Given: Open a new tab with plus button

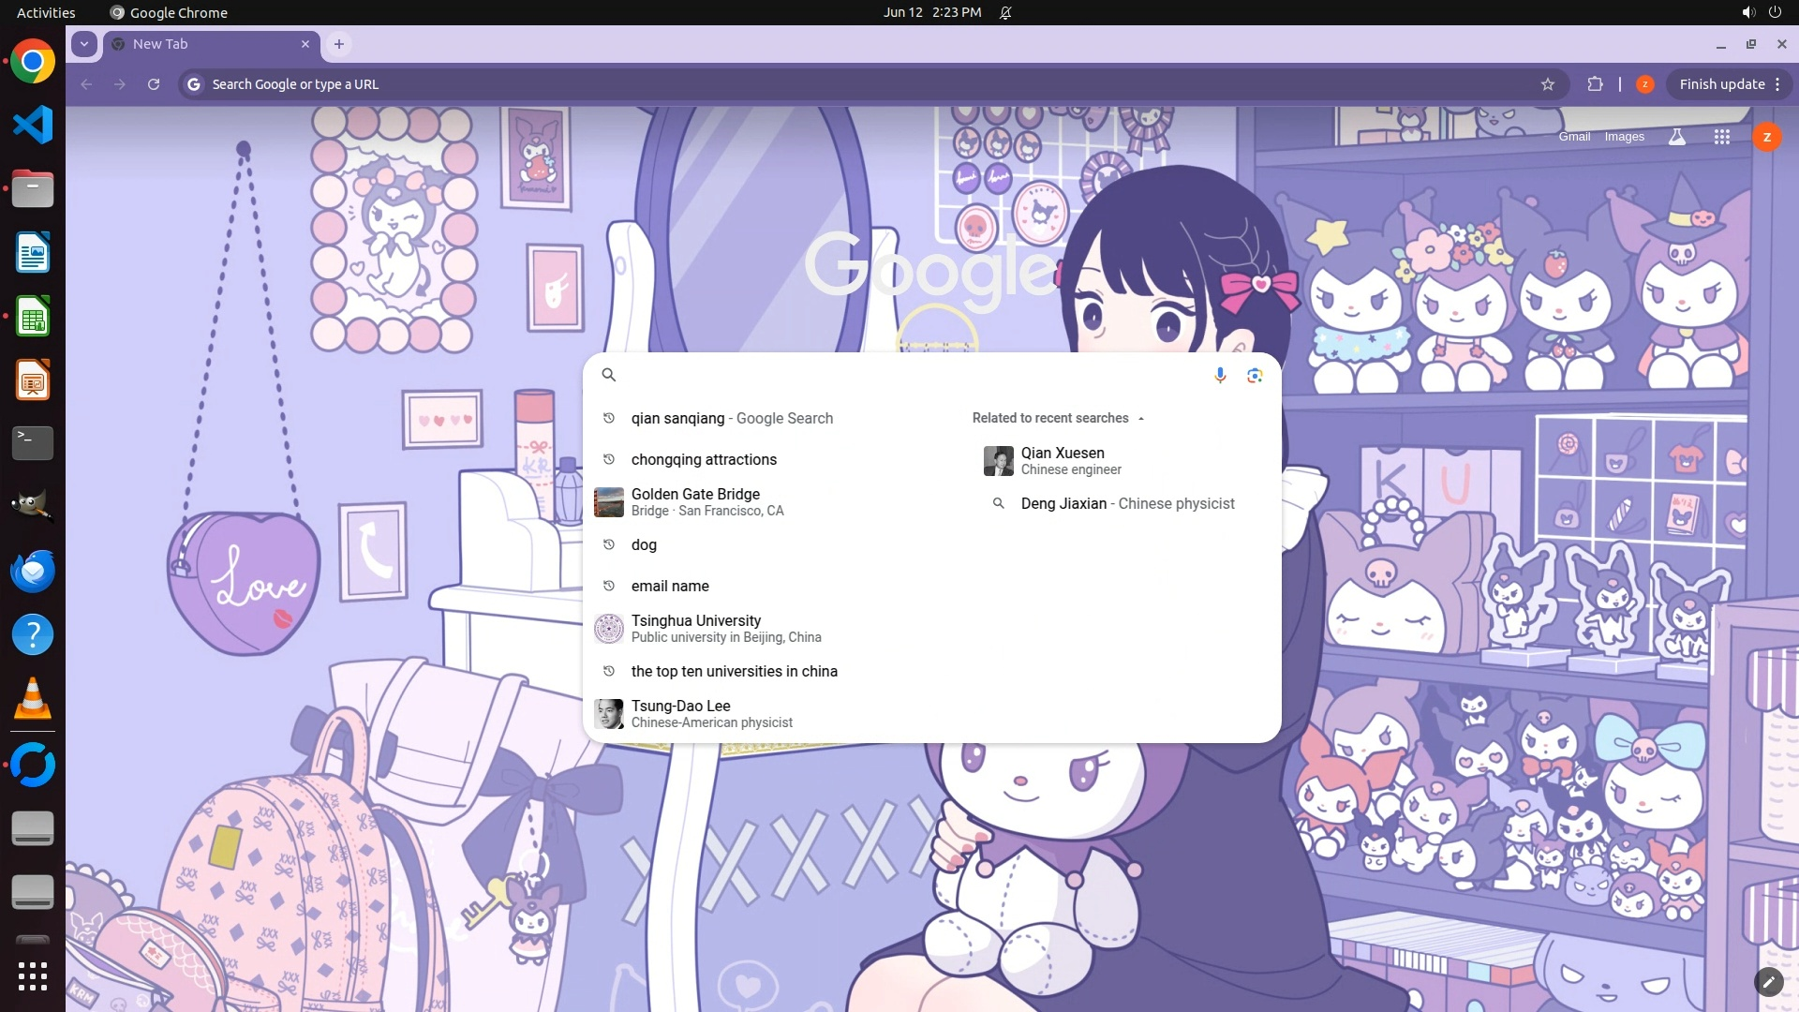Looking at the screenshot, I should pos(339,44).
